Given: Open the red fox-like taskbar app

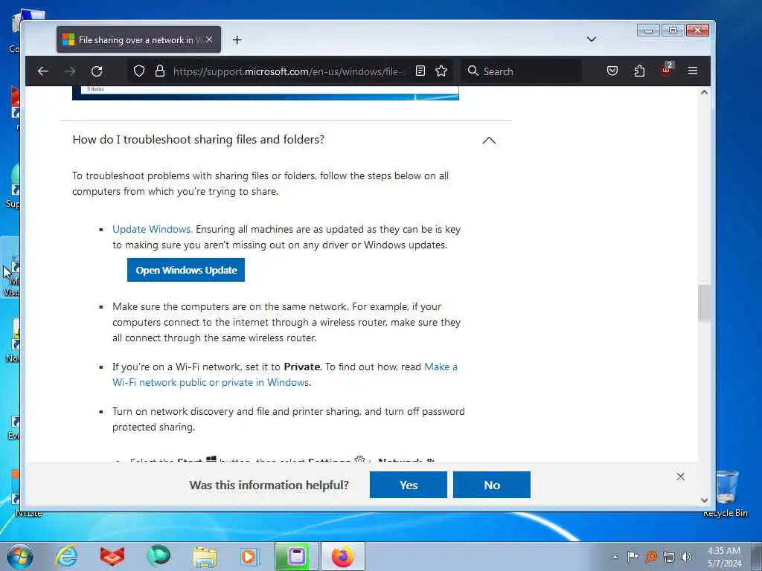Looking at the screenshot, I should click(112, 556).
